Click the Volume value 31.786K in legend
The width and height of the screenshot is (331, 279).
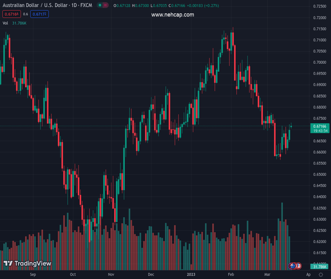(x=19, y=23)
